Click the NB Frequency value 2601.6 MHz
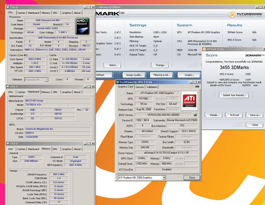Screen dimensions: 265x205 coord(75,165)
